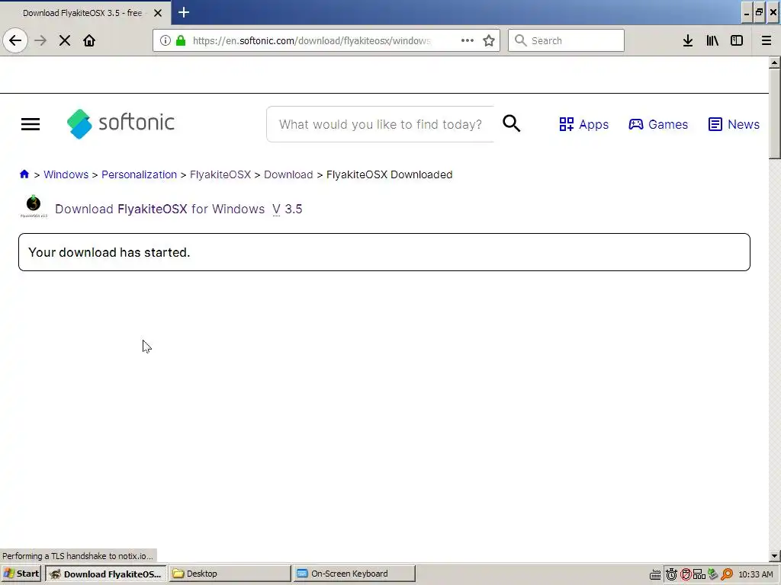The image size is (781, 585).
Task: Open page actions three-dot menu
Action: pos(468,40)
